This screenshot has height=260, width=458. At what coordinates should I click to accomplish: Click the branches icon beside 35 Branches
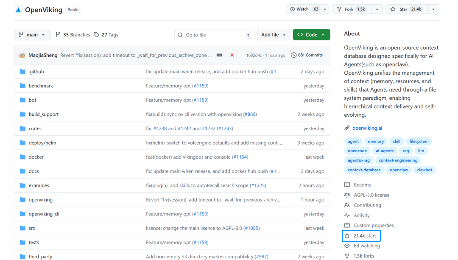click(58, 35)
